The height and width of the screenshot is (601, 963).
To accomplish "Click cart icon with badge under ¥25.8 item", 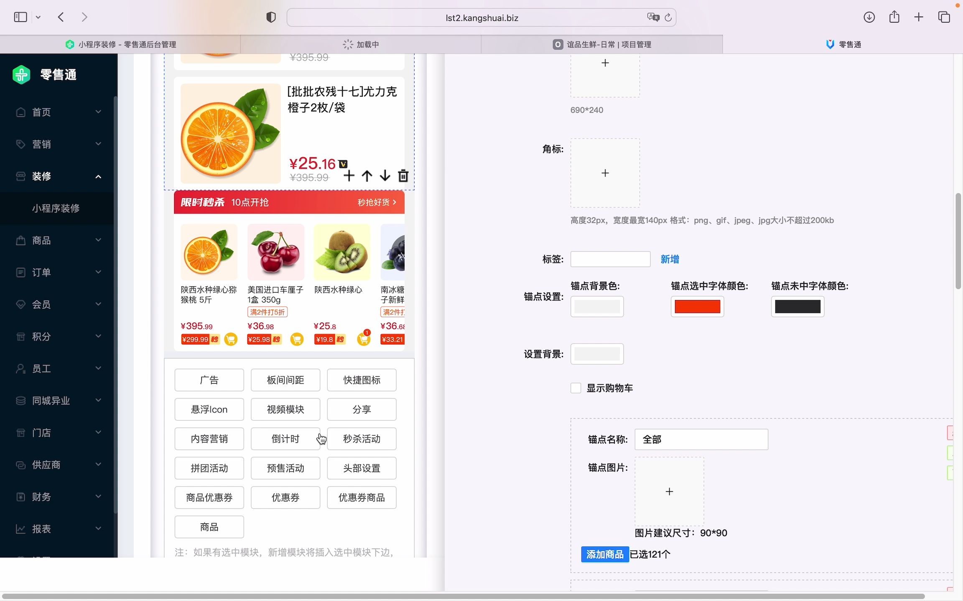I will coord(364,339).
